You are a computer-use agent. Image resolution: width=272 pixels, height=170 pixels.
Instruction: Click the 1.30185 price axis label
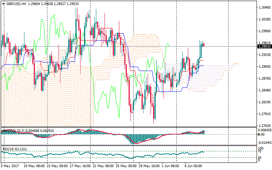click(264, 19)
